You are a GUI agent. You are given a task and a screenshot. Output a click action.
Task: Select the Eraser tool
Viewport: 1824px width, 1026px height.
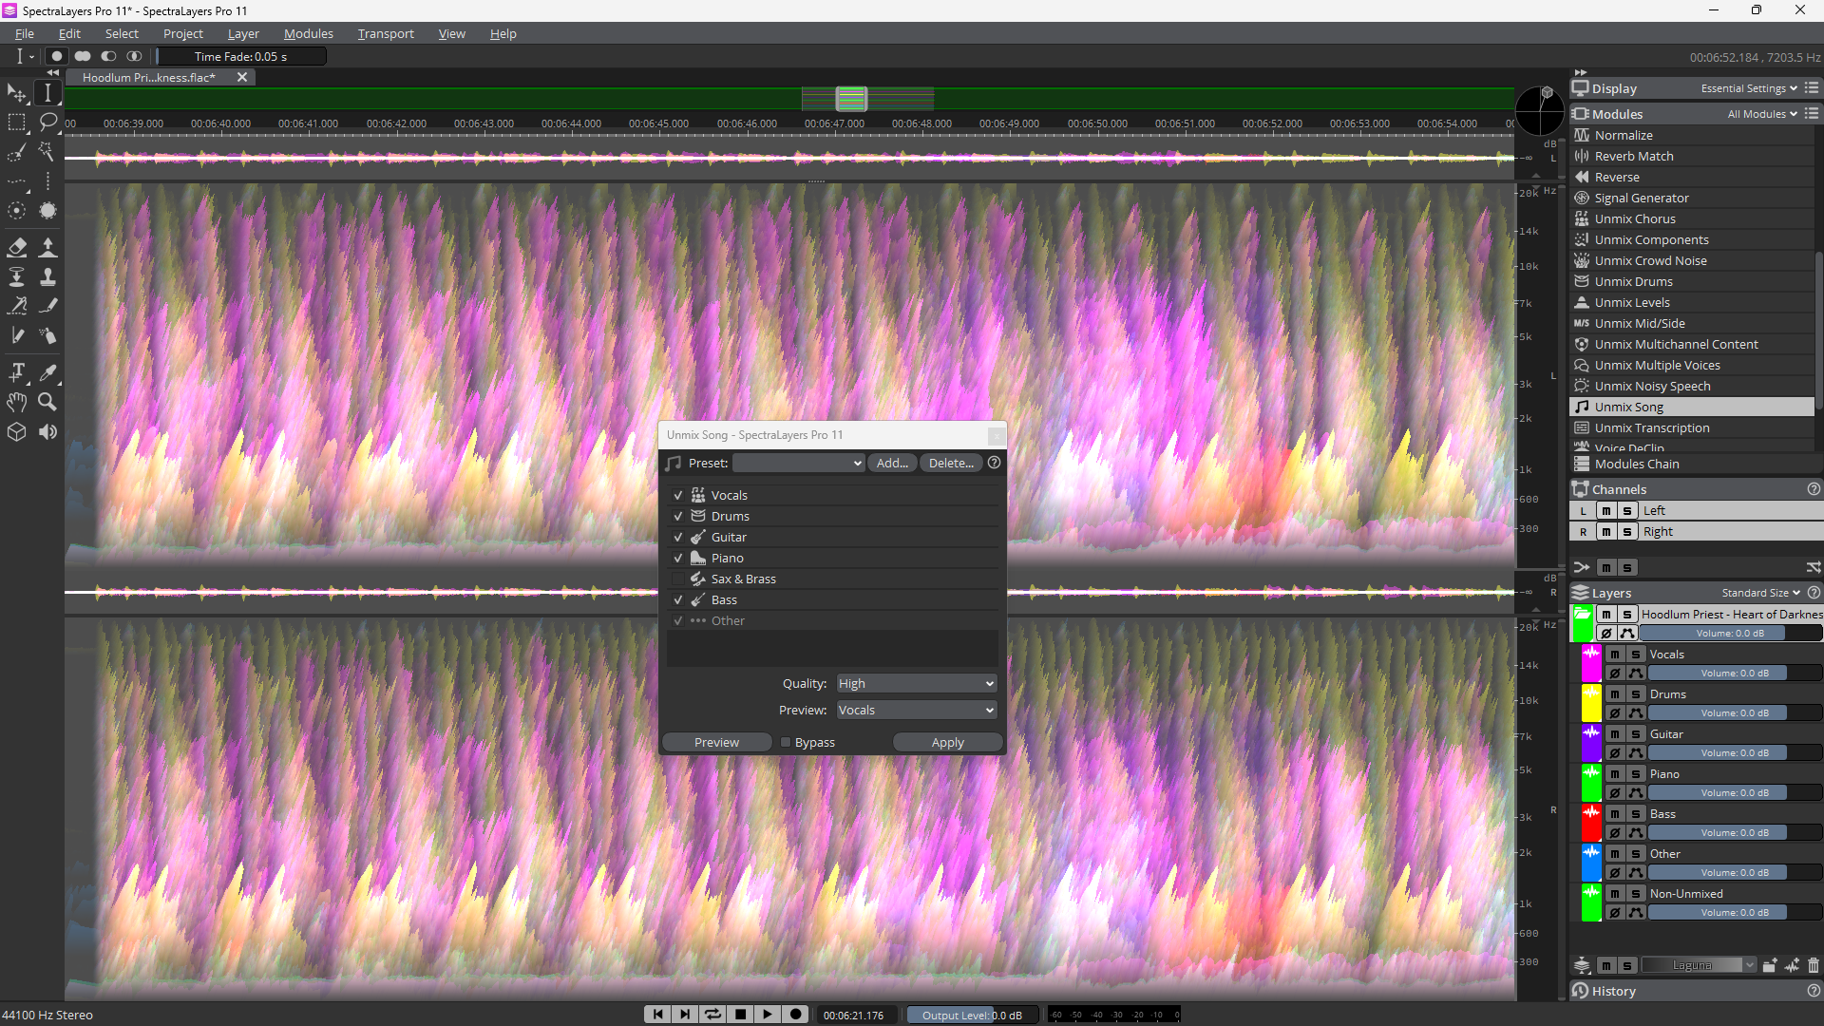point(17,248)
